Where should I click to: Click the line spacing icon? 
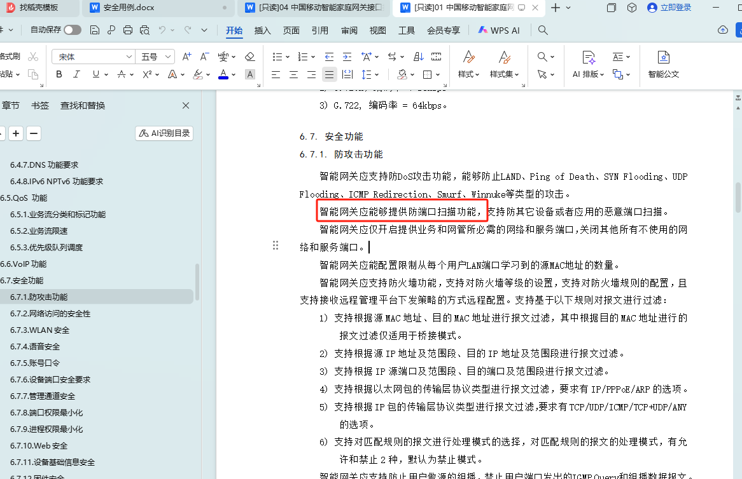click(367, 74)
